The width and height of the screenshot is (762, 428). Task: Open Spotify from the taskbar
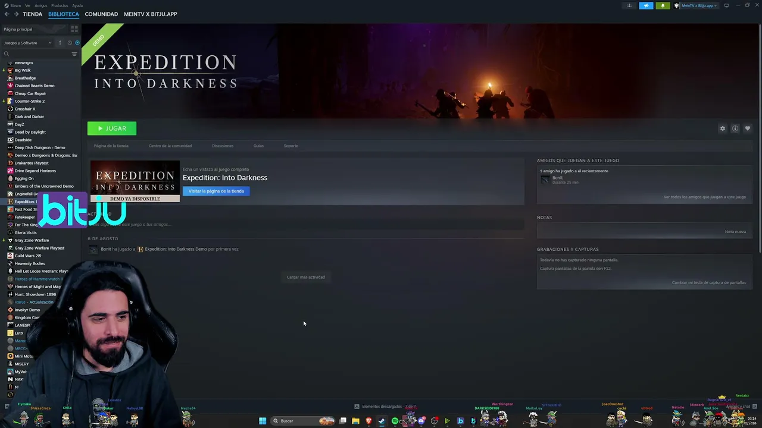point(395,421)
